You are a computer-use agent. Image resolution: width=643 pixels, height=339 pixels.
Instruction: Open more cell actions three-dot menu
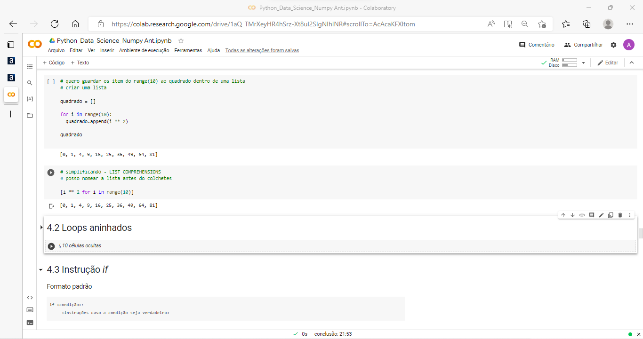[629, 215]
